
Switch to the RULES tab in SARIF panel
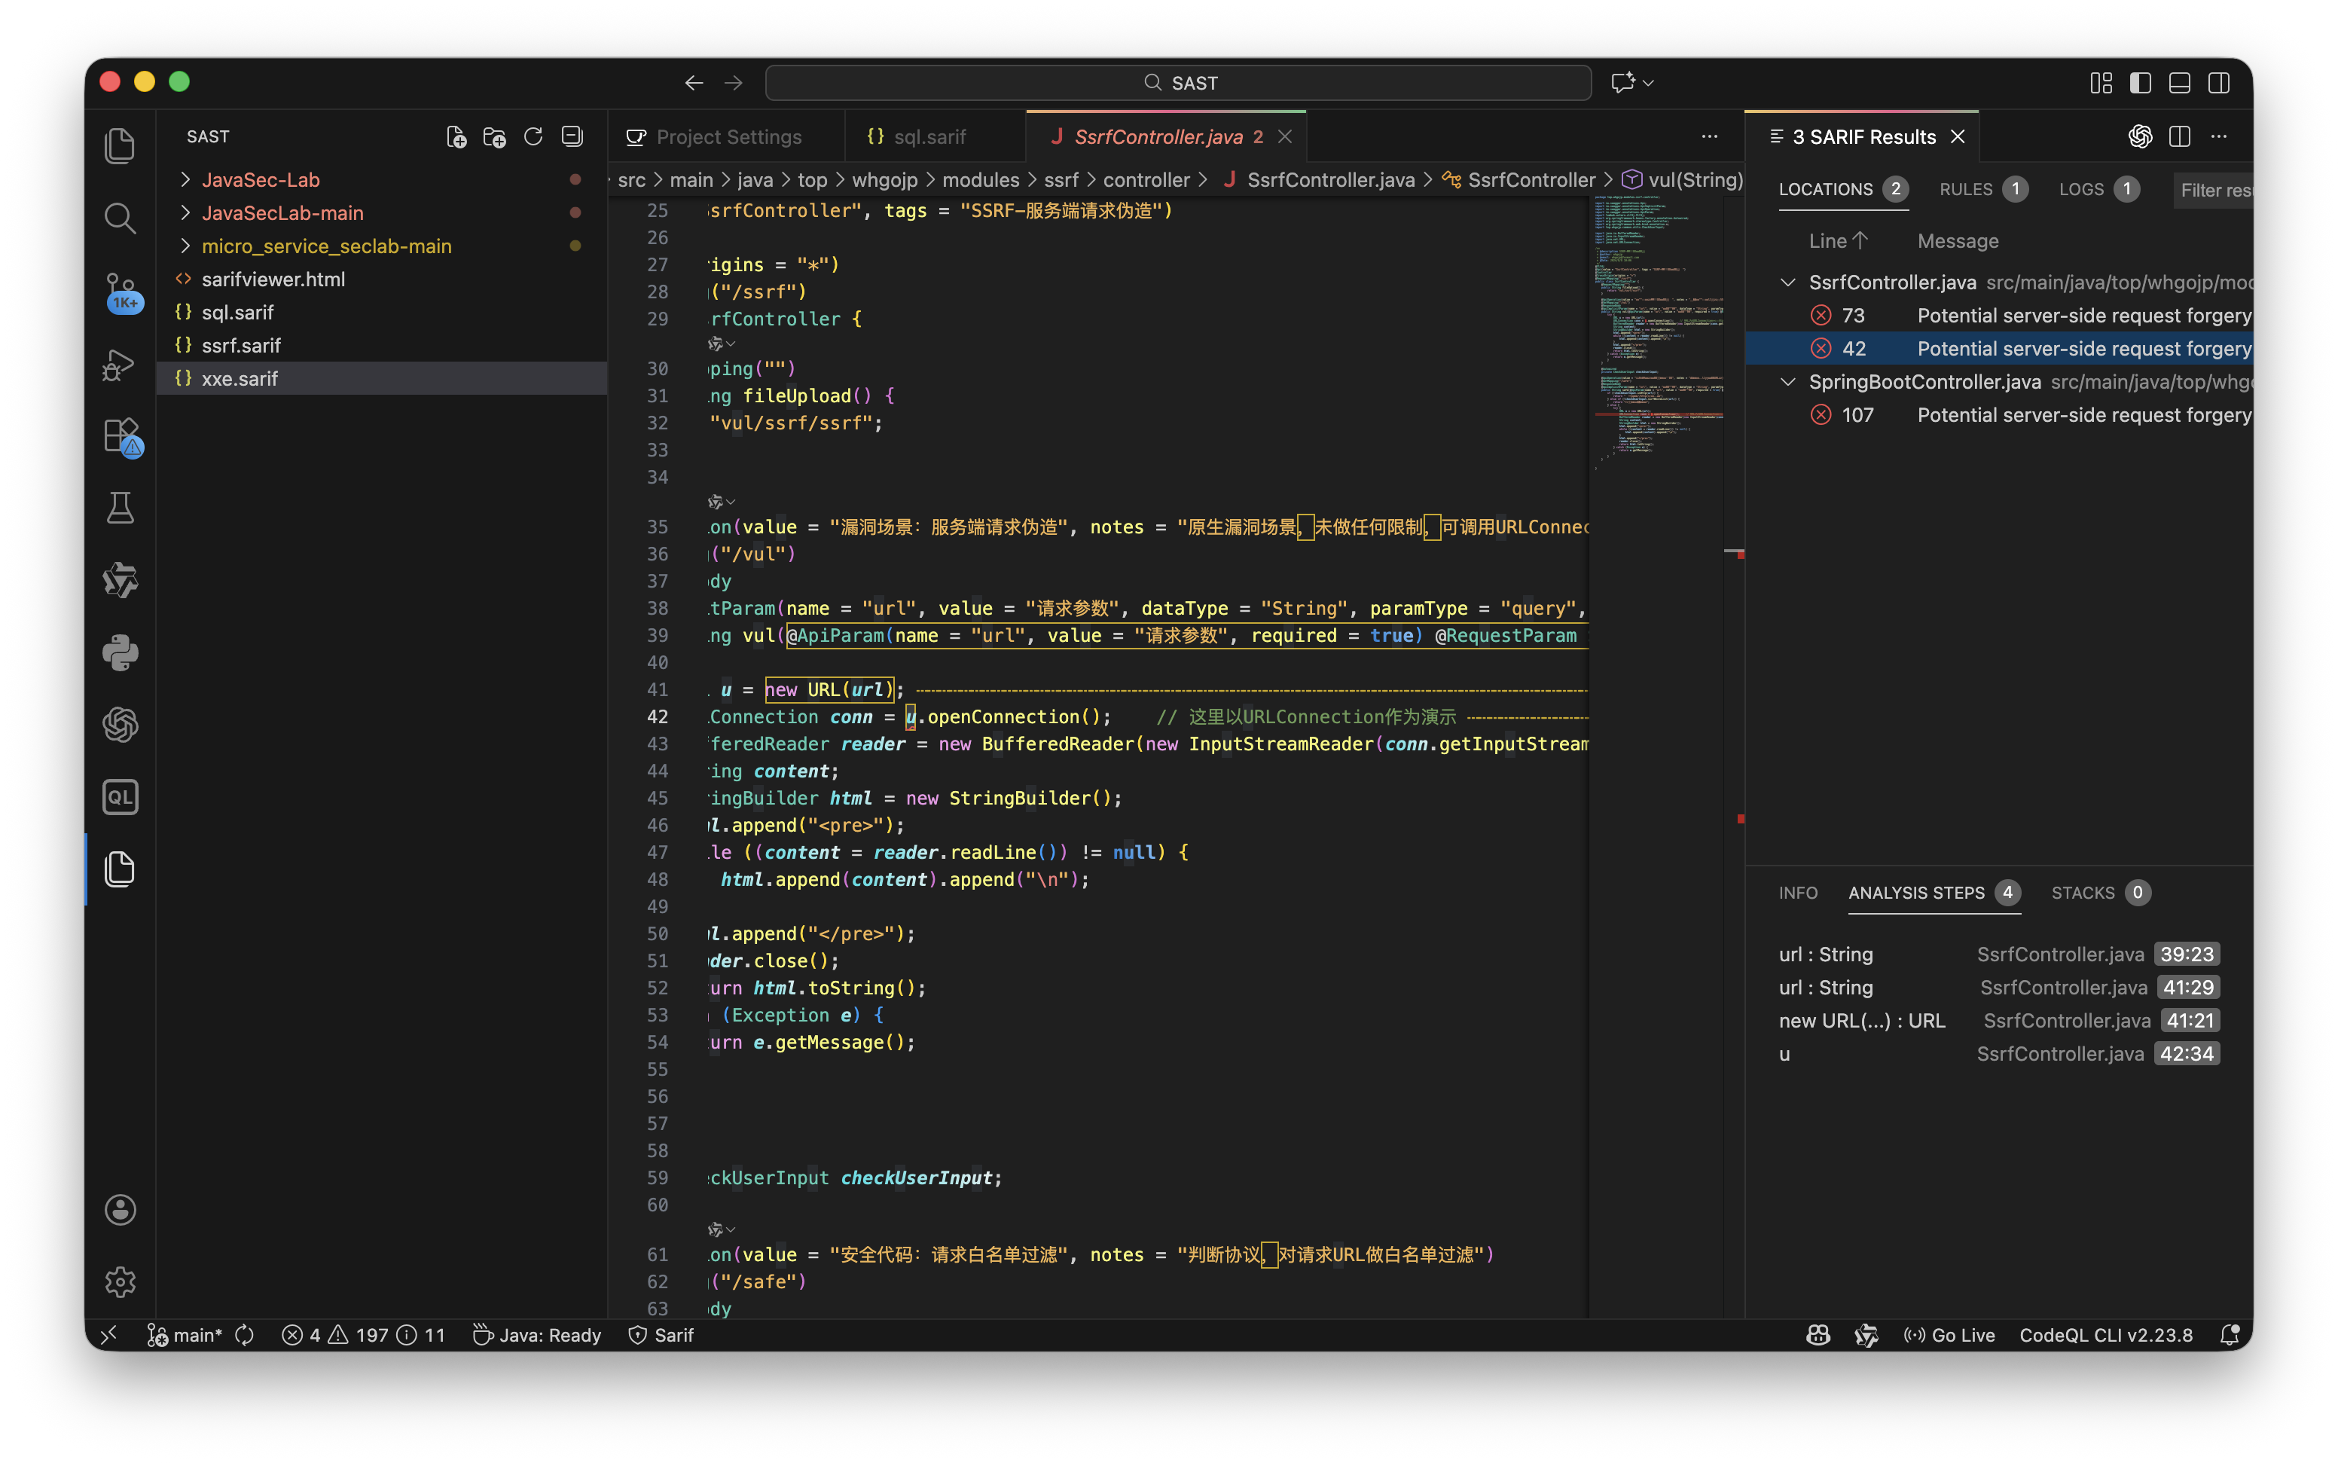point(1964,190)
